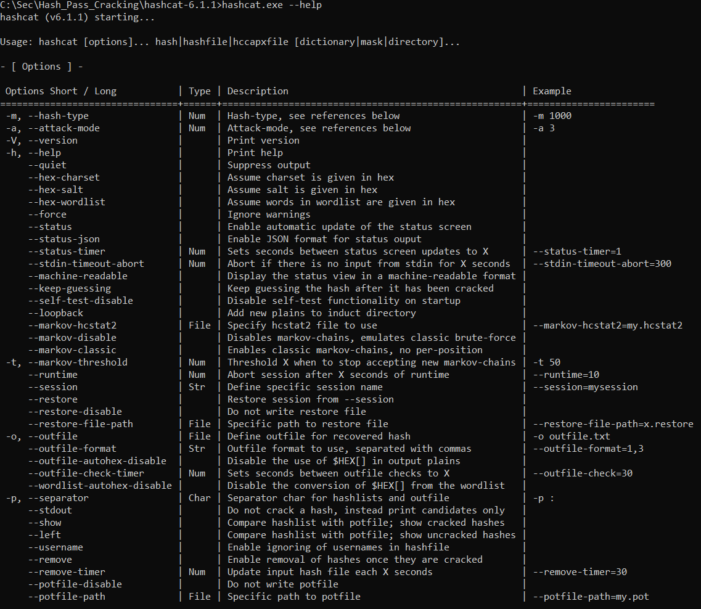Click the "[ Options ]" section heading

[x=42, y=67]
